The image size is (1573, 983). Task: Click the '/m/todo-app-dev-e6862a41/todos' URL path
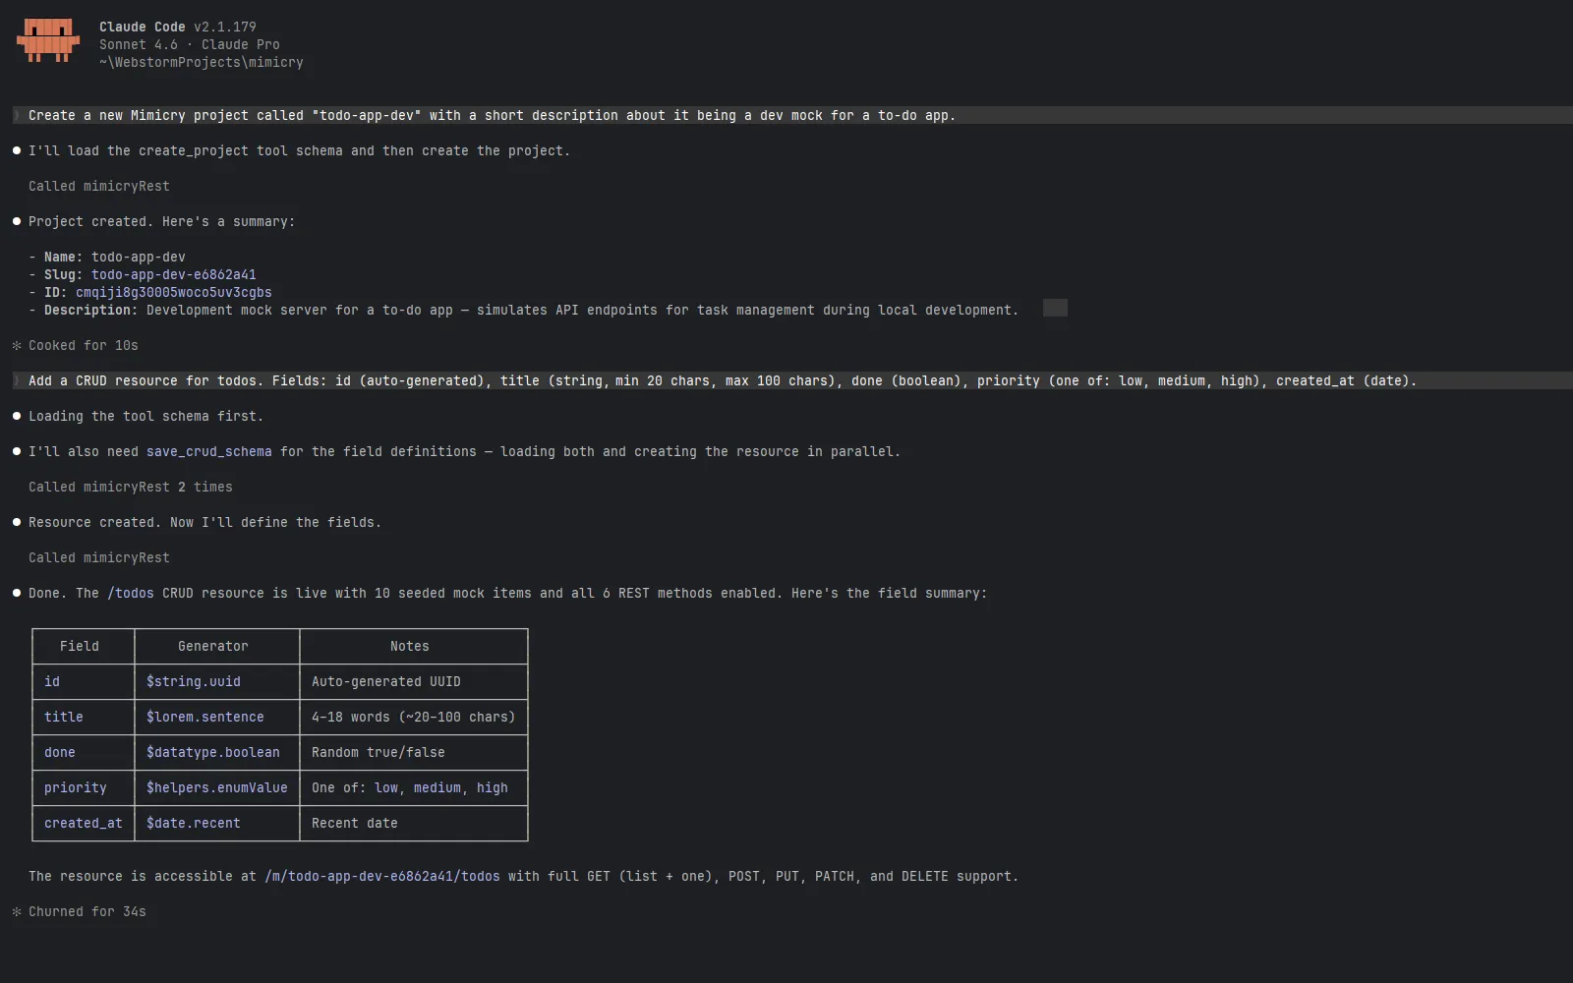[x=382, y=877]
